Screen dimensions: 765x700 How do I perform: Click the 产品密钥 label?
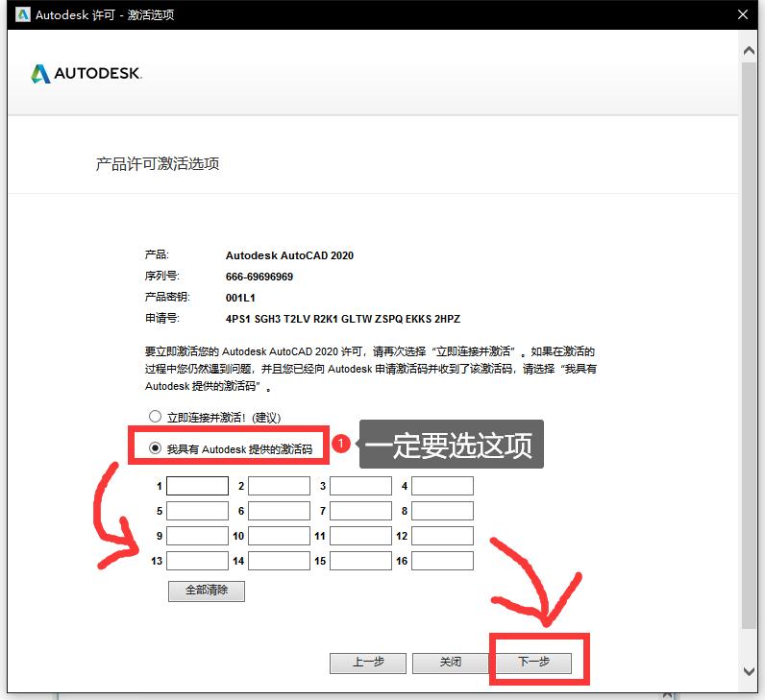pos(167,298)
